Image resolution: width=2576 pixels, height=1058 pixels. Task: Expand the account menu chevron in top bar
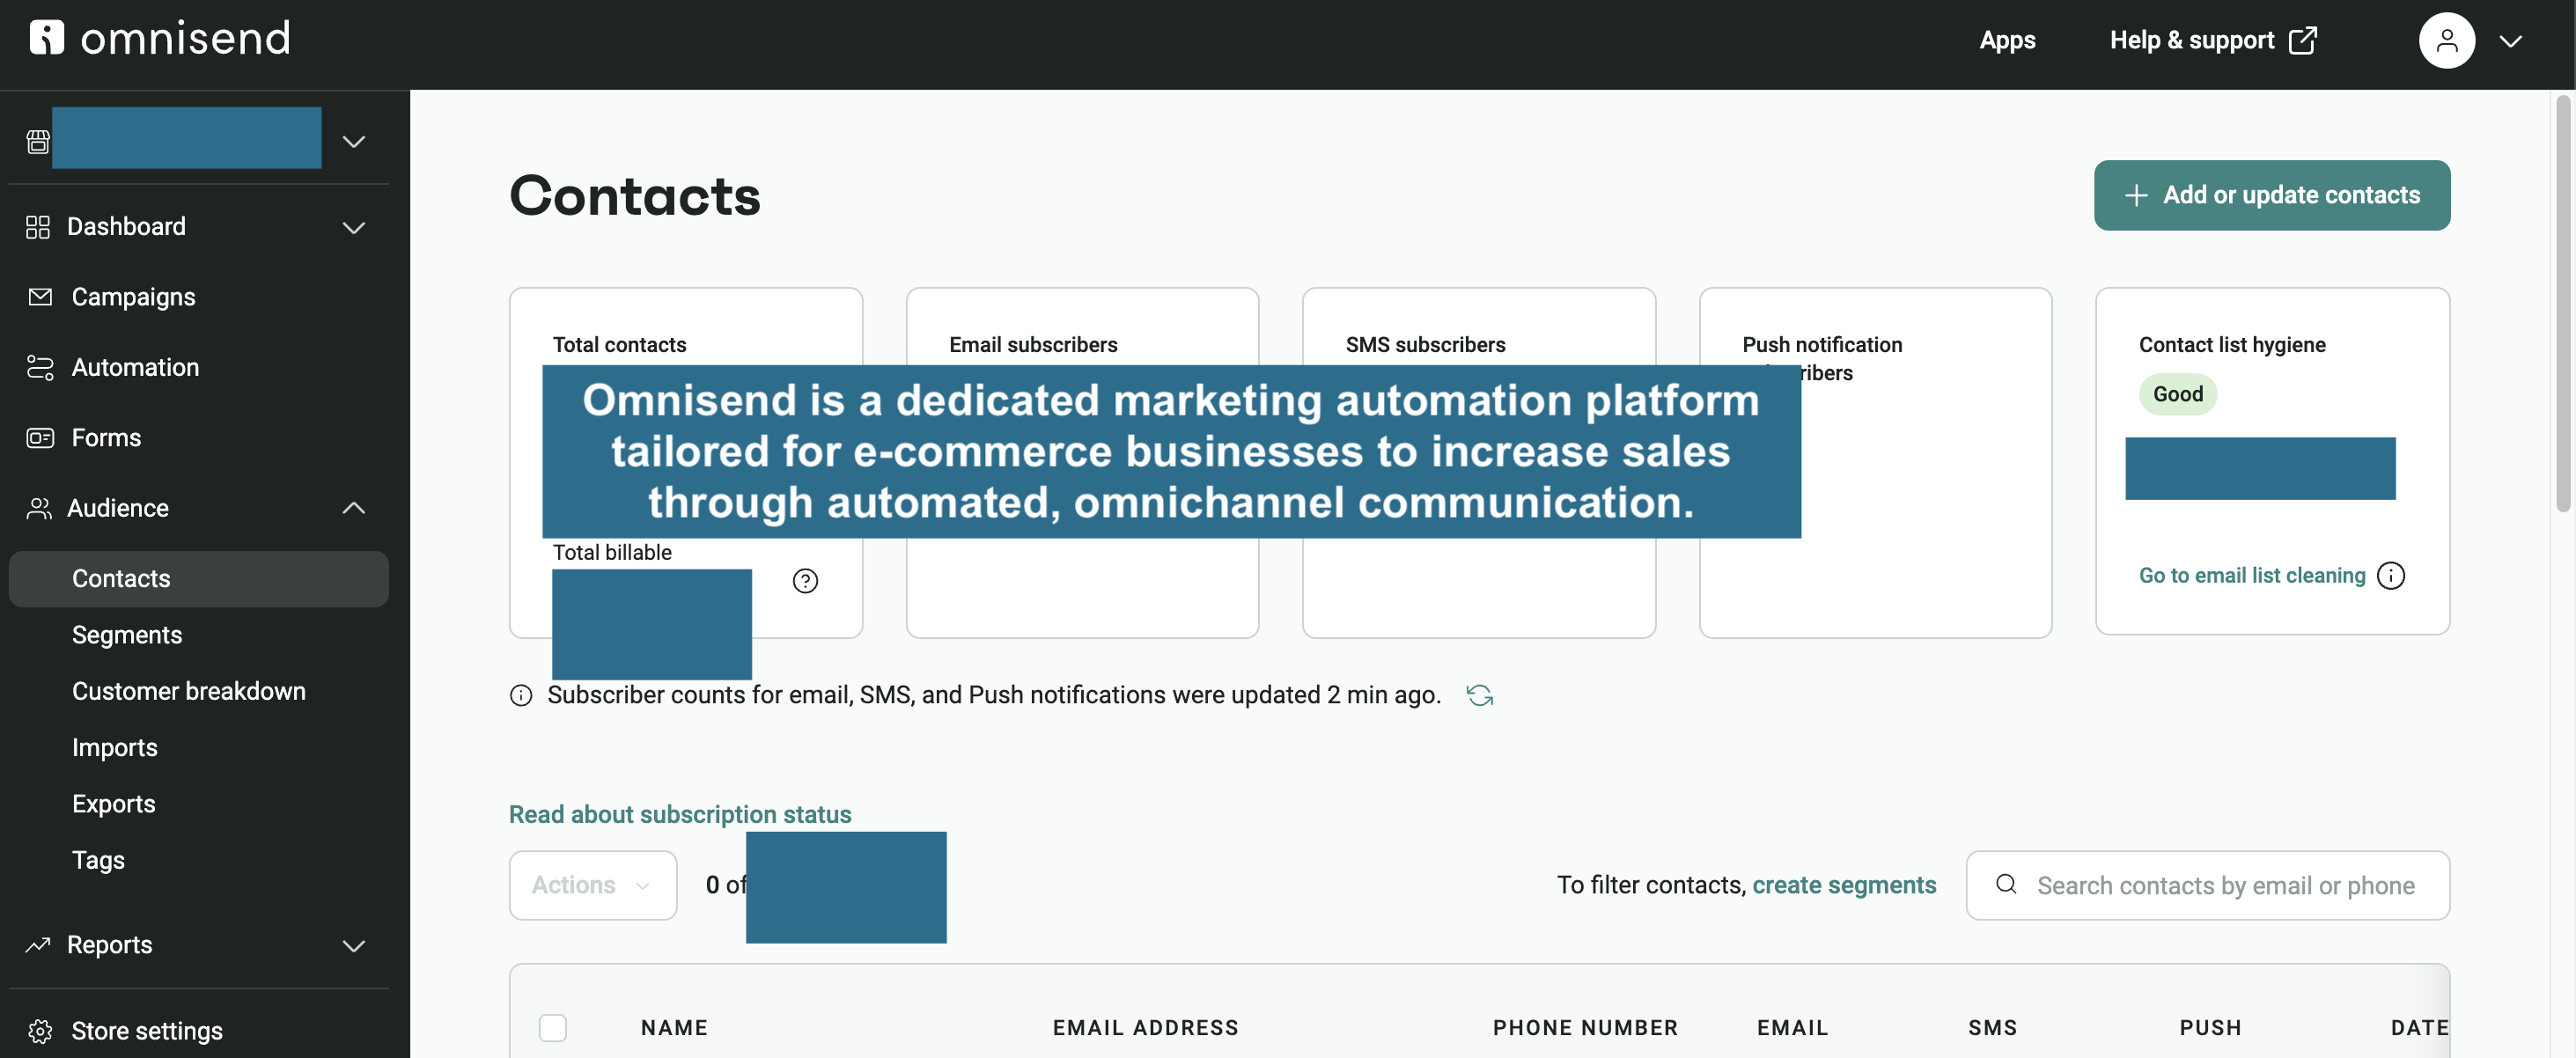point(2511,41)
